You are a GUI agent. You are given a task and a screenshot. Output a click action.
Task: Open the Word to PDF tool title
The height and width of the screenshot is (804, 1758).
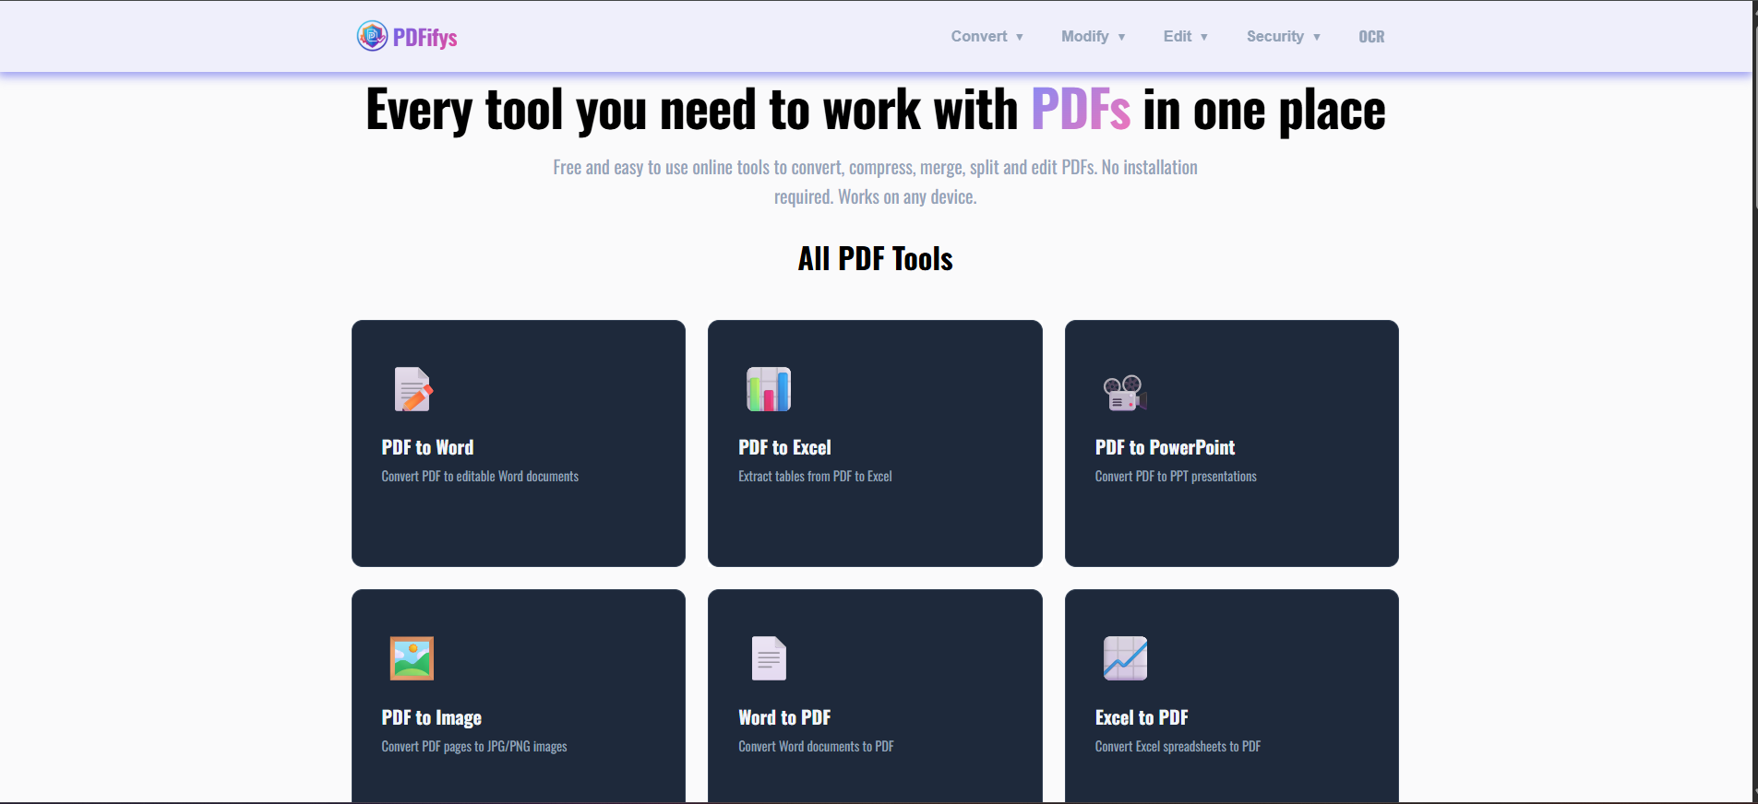(x=784, y=717)
